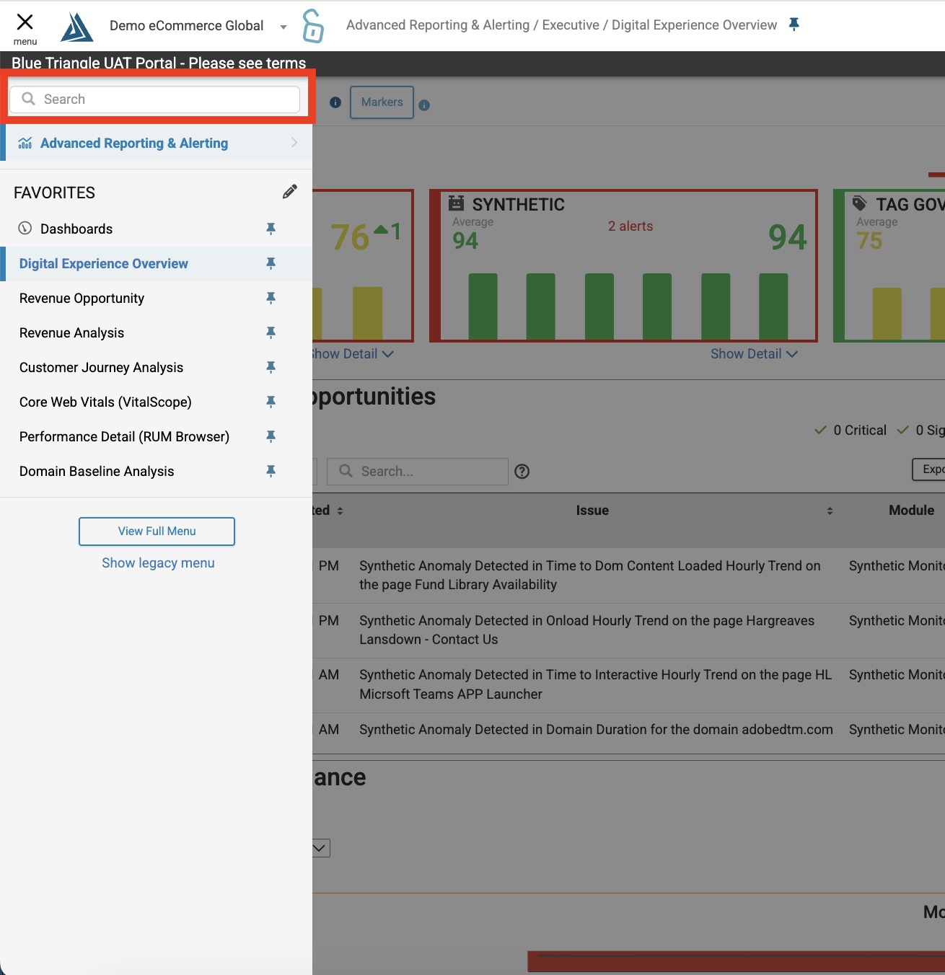The height and width of the screenshot is (975, 945).
Task: Click the Export button
Action: pos(929,469)
